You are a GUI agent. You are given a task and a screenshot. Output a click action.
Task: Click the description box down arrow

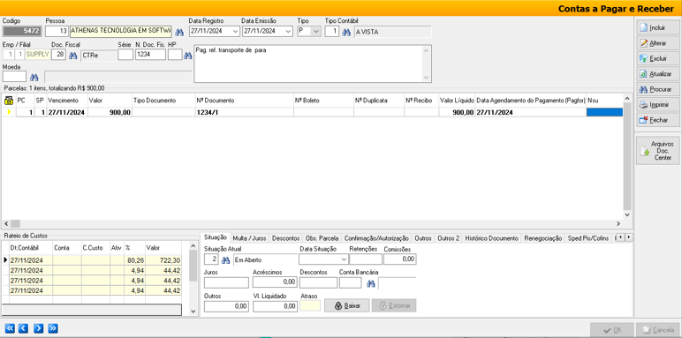click(426, 77)
